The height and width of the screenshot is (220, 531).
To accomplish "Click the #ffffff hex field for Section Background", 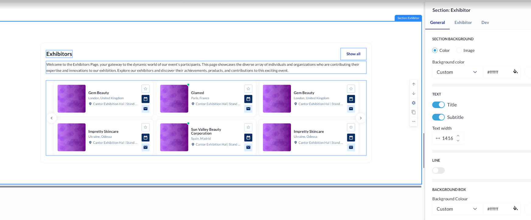I will (493, 72).
